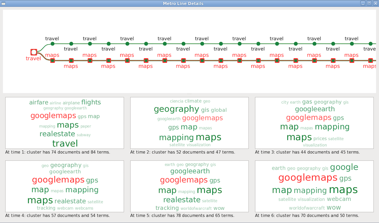
Task: Select 'worldofwarcraft' in the time 5 word cloud
Action: tap(196, 208)
